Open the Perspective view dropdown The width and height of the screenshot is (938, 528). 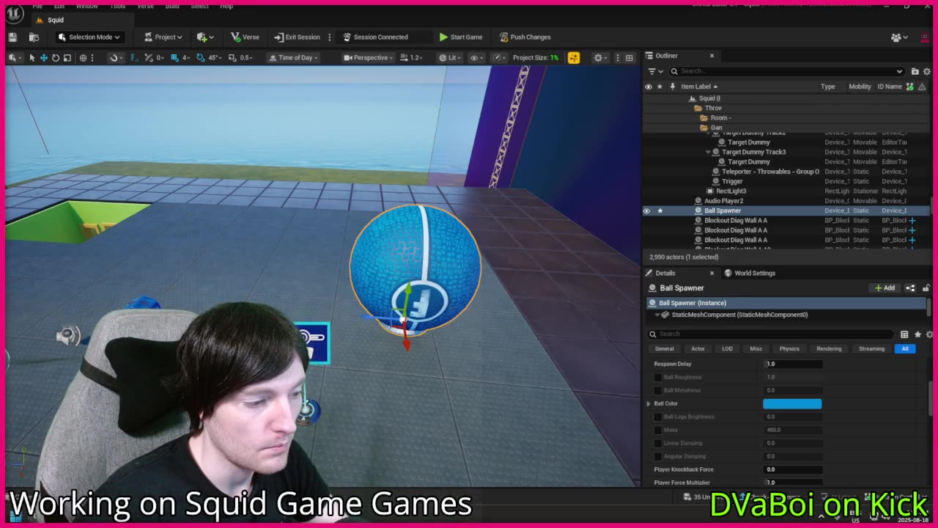click(x=369, y=58)
